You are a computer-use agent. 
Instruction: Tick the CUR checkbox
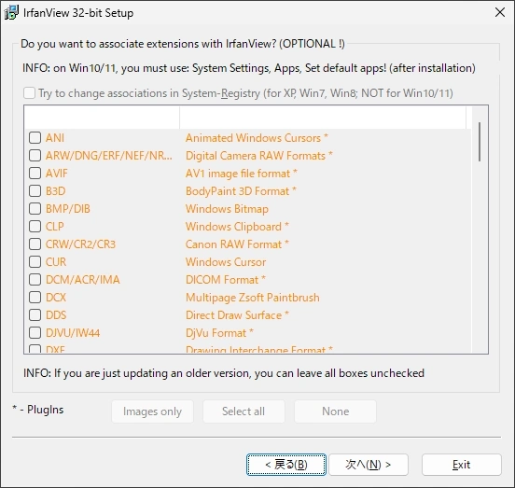pos(35,262)
